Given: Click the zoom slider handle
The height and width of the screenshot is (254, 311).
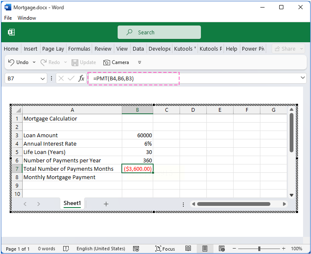Looking at the screenshot, I should point(259,249).
